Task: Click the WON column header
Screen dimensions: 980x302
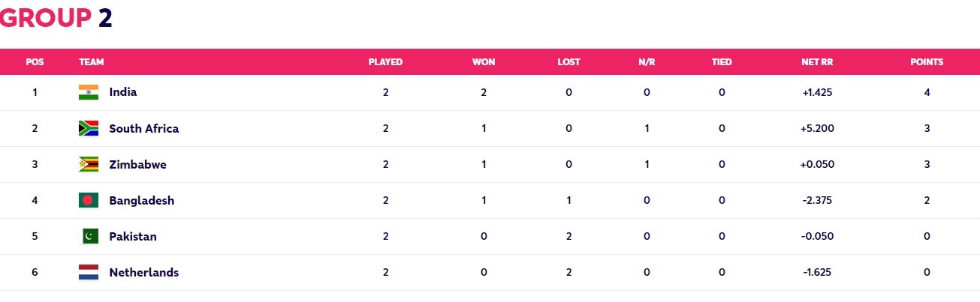Action: point(484,62)
